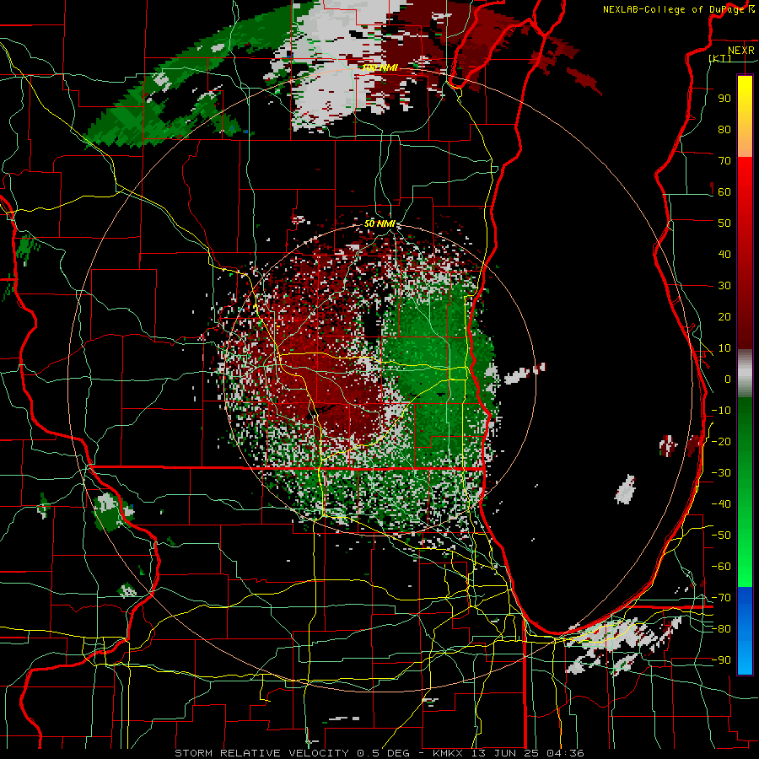759x759 pixels.
Task: Click the 60 label on velocity scale
Action: (724, 191)
